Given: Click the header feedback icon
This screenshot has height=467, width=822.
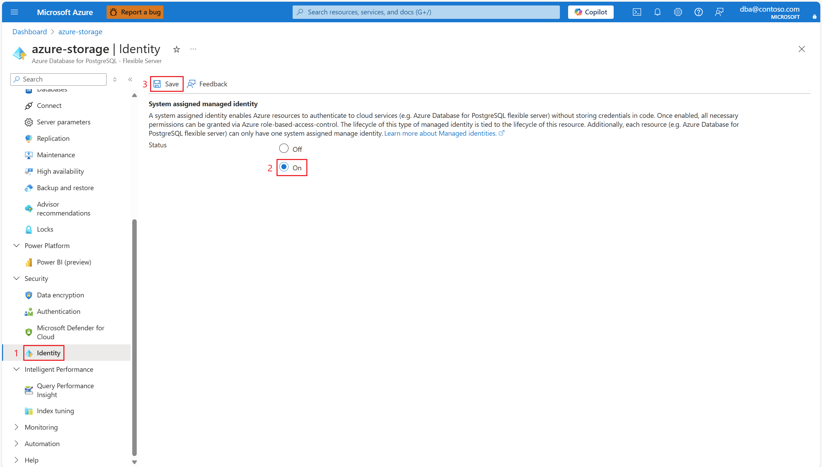Looking at the screenshot, I should point(719,12).
